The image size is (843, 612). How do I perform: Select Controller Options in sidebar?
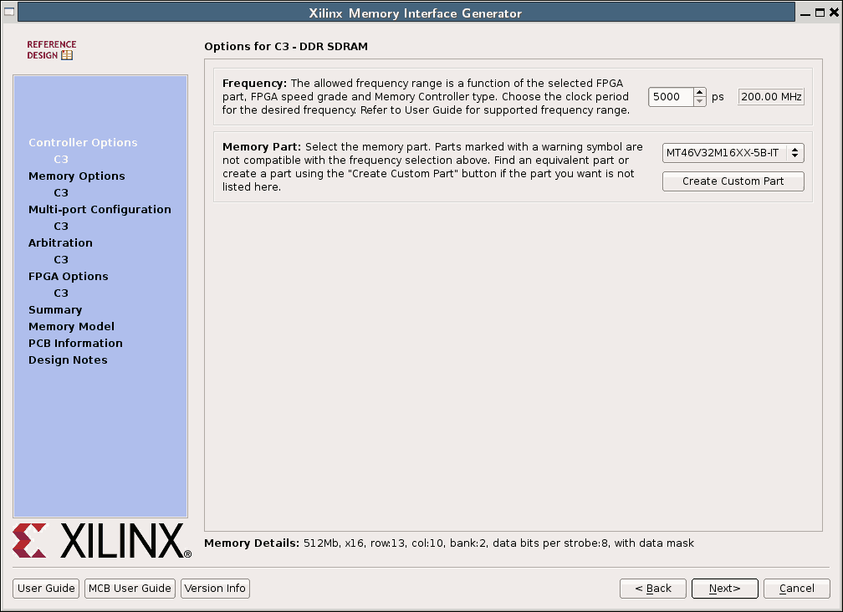pyautogui.click(x=83, y=143)
